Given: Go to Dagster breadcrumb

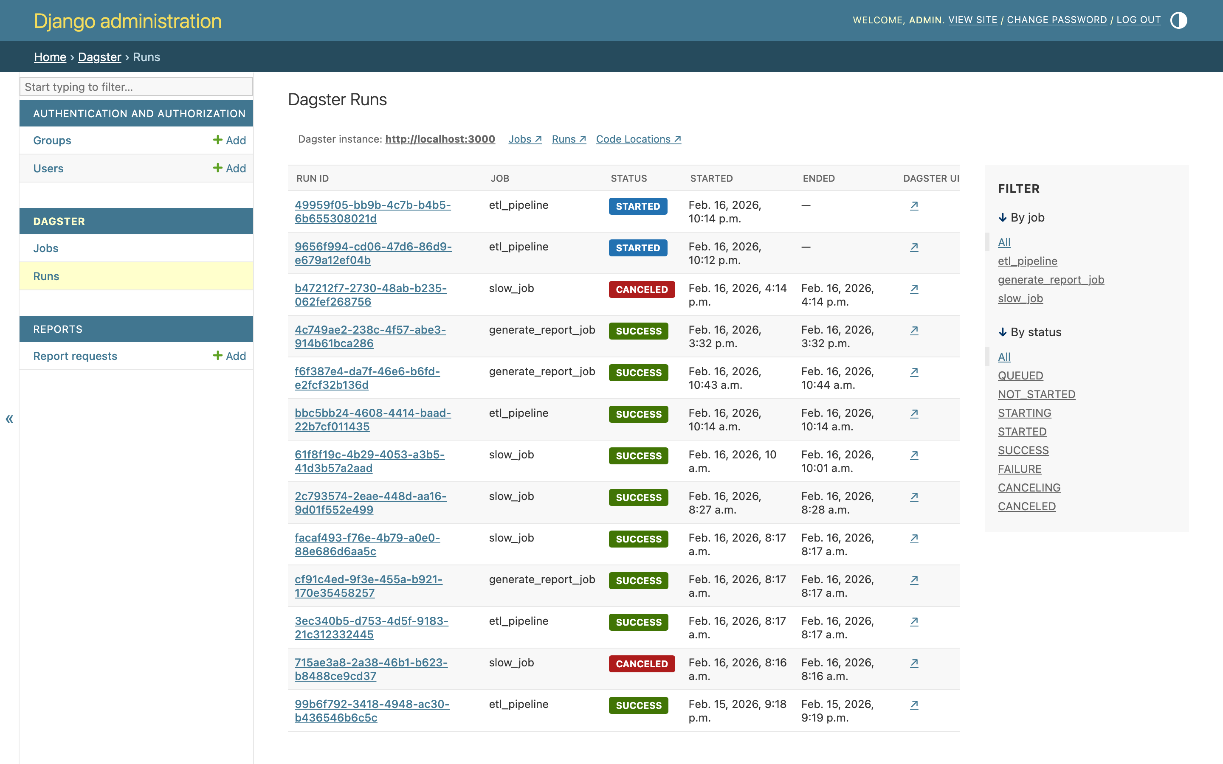Looking at the screenshot, I should tap(99, 56).
